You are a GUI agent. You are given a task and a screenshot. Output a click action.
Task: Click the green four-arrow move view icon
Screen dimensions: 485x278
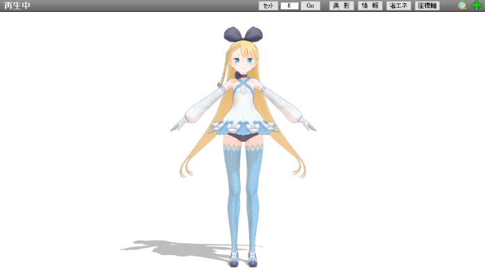tap(477, 6)
